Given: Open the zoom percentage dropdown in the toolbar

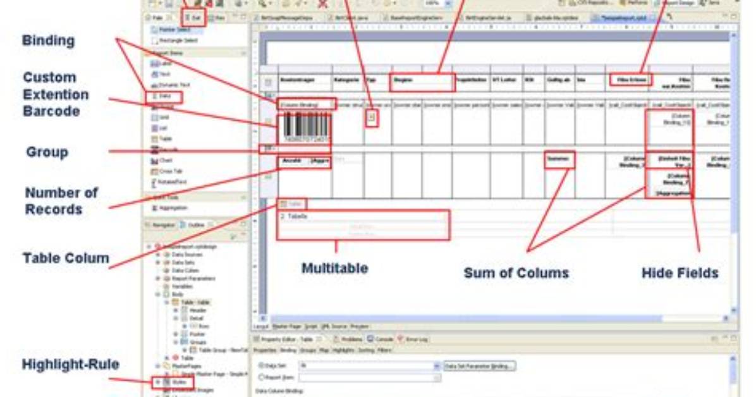Looking at the screenshot, I should 448,3.
